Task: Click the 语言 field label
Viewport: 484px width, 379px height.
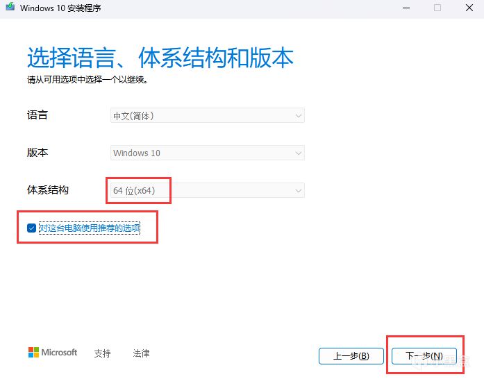Action: (x=37, y=115)
